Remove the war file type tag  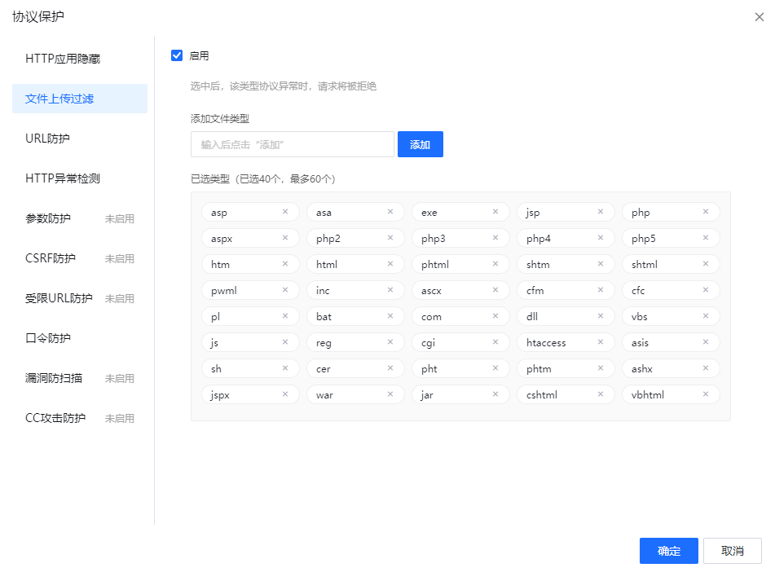[390, 394]
